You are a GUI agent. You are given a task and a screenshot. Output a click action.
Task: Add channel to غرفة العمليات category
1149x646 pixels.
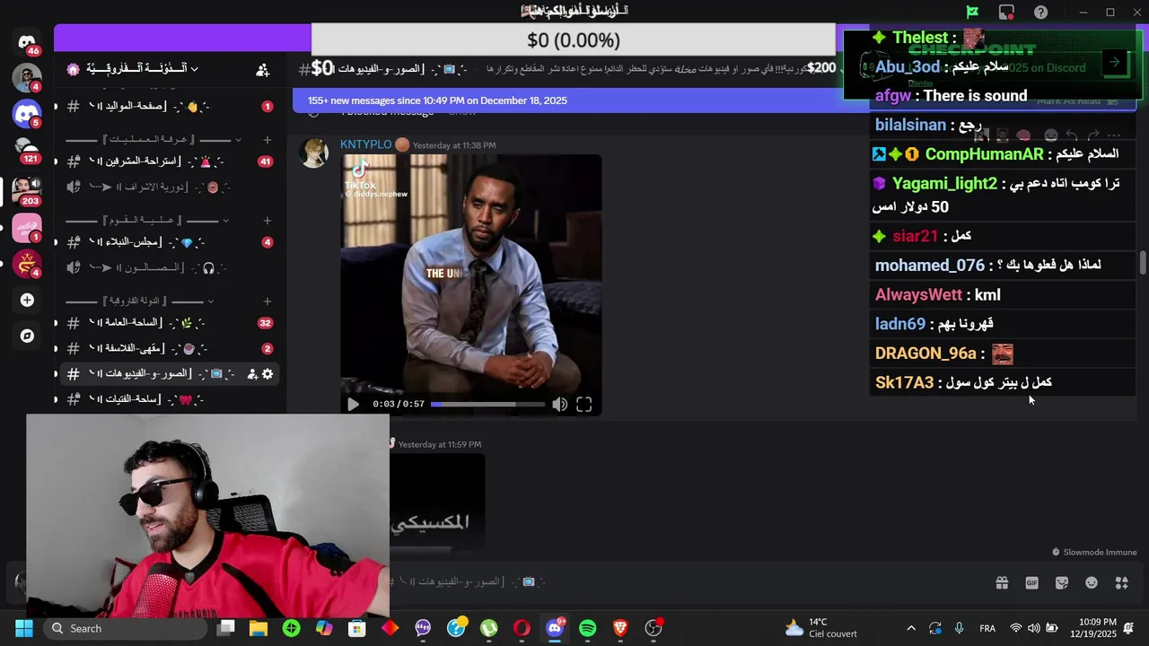point(267,140)
